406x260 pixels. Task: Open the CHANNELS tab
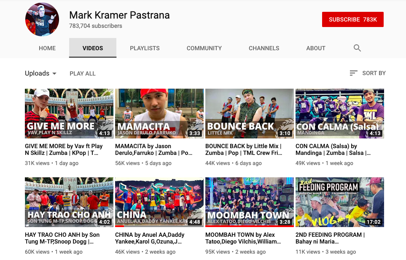pos(264,48)
